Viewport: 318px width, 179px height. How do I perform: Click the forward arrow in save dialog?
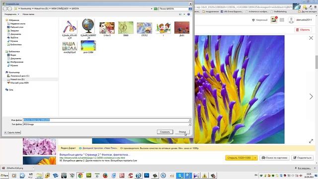click(x=10, y=9)
